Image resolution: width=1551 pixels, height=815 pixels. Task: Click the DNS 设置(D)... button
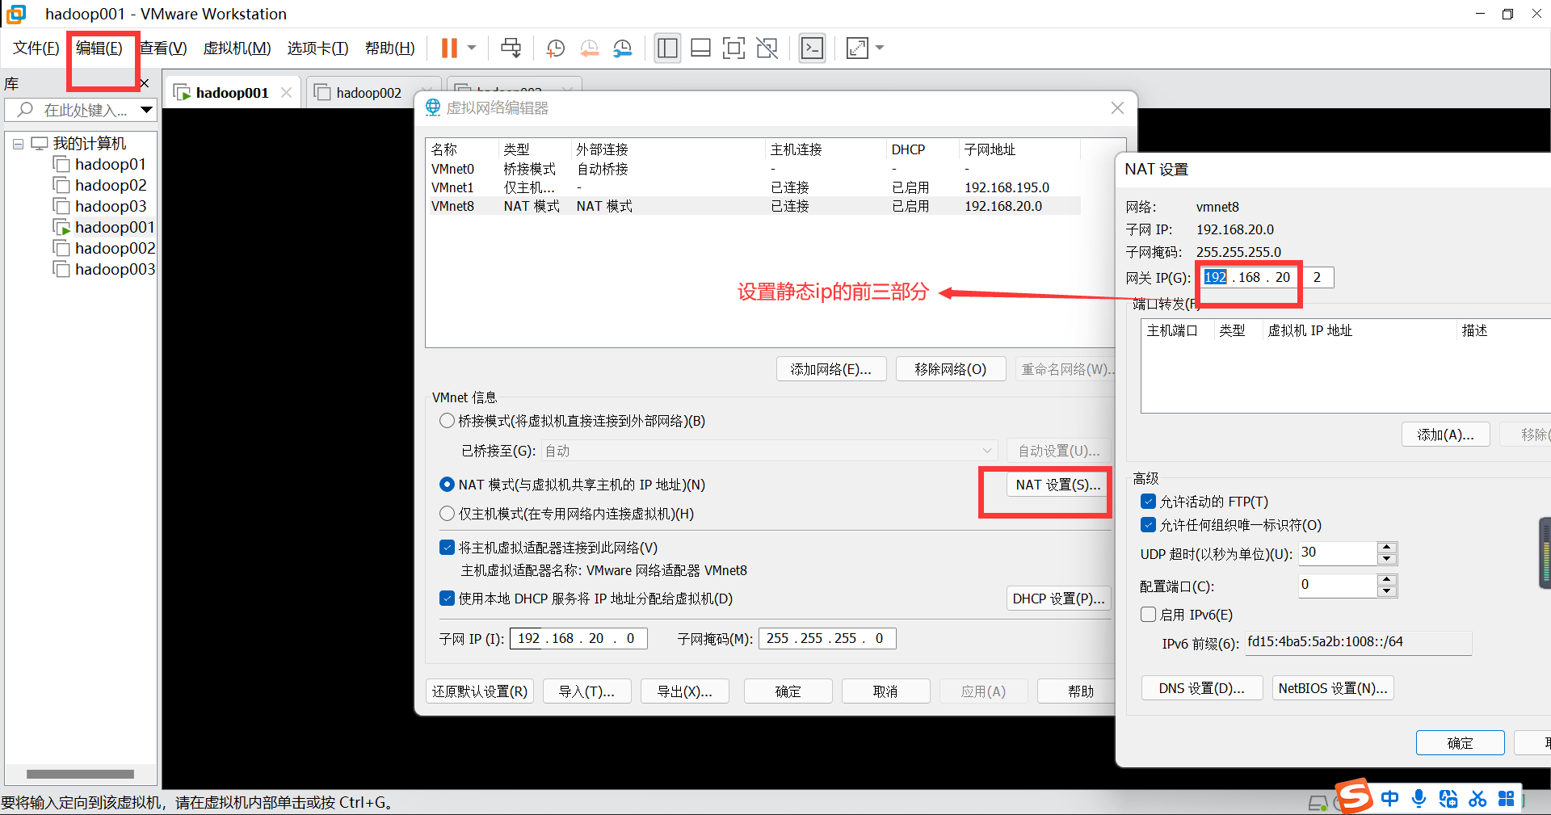click(1201, 688)
